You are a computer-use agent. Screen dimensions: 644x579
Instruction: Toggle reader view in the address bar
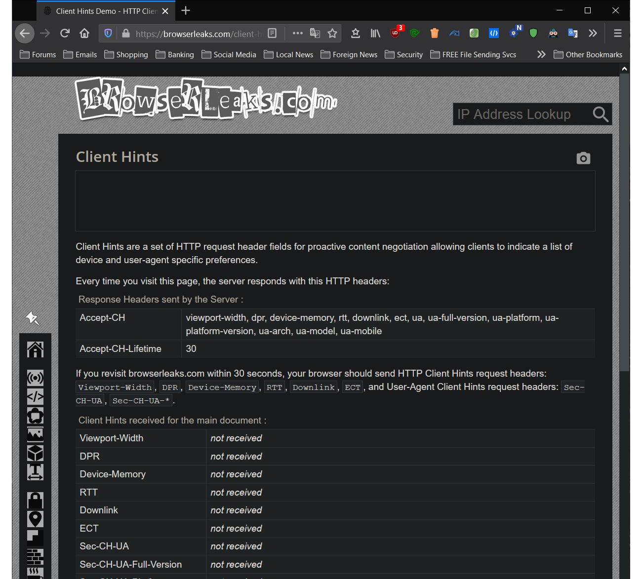[x=272, y=33]
